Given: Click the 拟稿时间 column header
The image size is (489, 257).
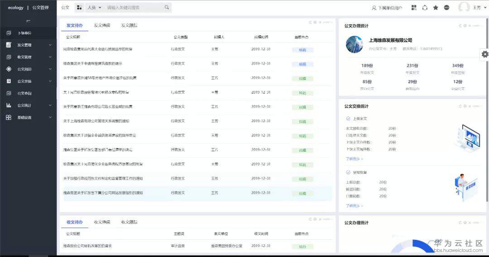Looking at the screenshot, I should click(261, 37).
